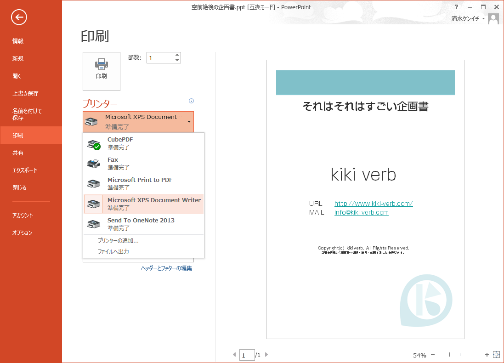Image resolution: width=504 pixels, height=363 pixels.
Task: Click the fit-to-window zoom icon
Action: coord(496,355)
